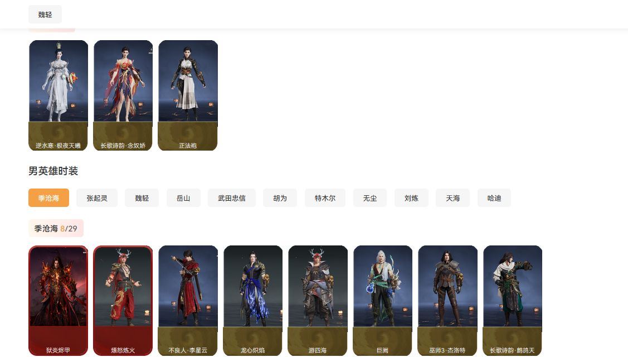Screen dimensions: 628x357
Task: Switch to the 张起灵 tab
Action: coord(97,198)
